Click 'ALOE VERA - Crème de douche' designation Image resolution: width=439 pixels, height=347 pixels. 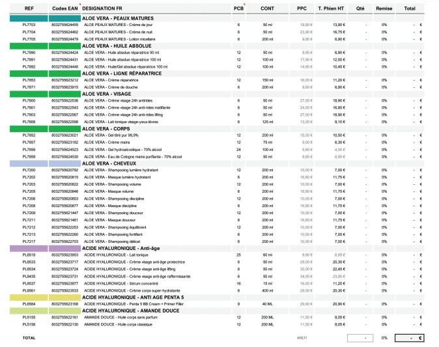(111, 87)
